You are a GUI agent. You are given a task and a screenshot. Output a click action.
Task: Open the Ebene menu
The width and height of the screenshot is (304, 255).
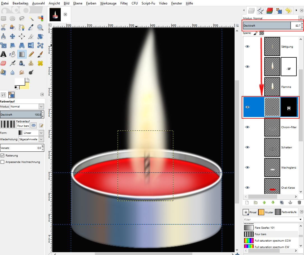click(77, 3)
